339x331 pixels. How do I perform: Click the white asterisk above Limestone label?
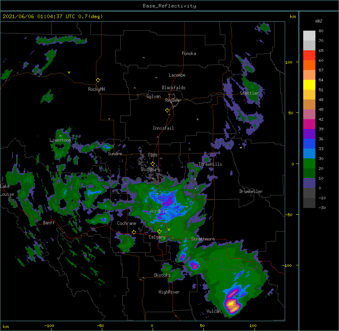60,136
